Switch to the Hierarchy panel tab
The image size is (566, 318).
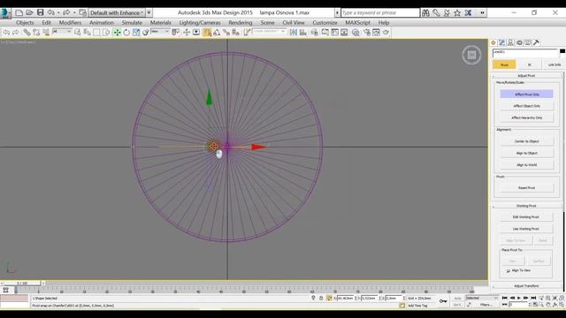click(510, 42)
